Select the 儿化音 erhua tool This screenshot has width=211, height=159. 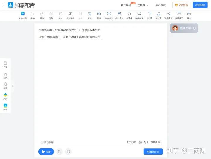coord(149,15)
